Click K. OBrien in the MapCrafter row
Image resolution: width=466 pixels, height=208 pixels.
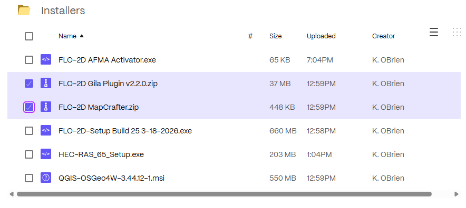pyautogui.click(x=388, y=107)
